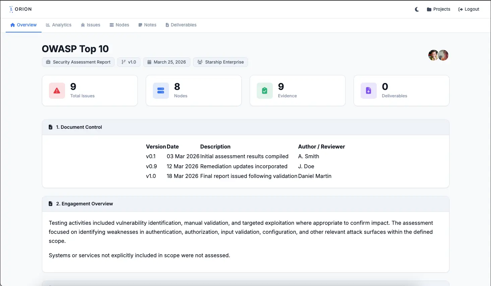Open the Issues tab
Viewport: 491px width, 286px height.
(x=90, y=25)
